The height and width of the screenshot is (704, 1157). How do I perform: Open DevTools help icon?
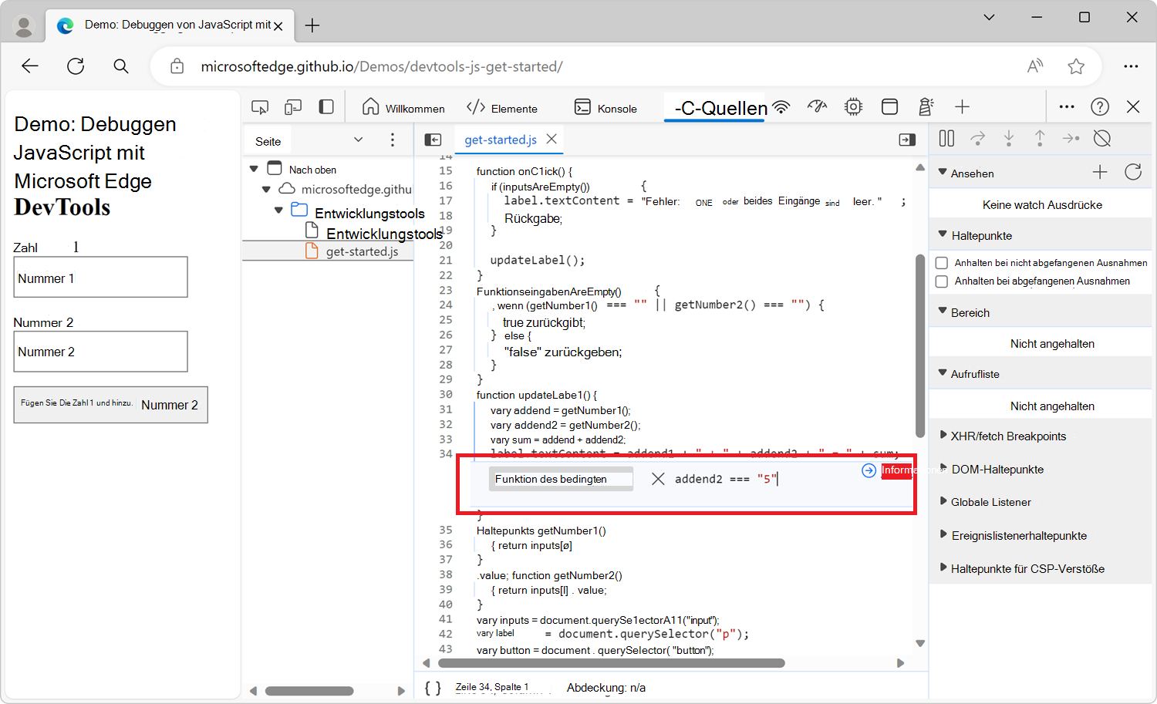[1100, 106]
